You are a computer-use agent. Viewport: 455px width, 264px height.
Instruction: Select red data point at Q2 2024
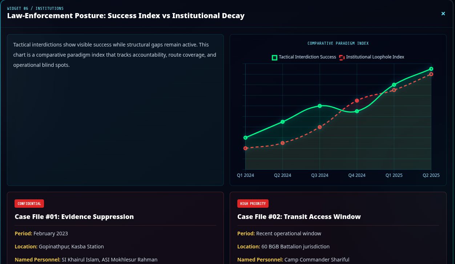(283, 143)
